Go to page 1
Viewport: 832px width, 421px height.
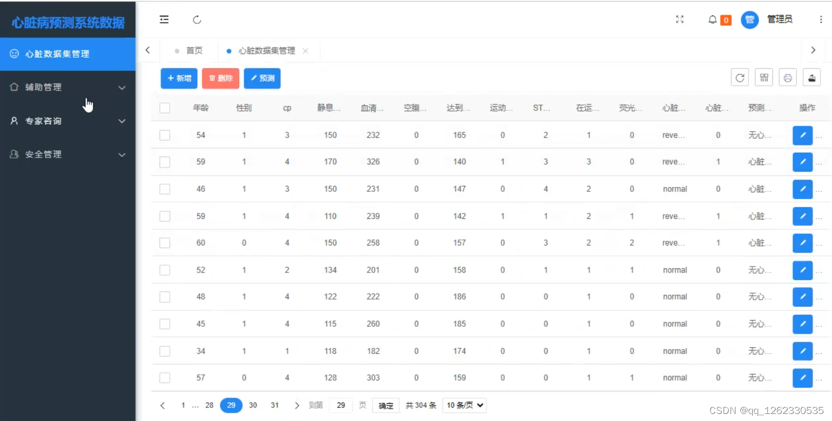[x=183, y=405]
